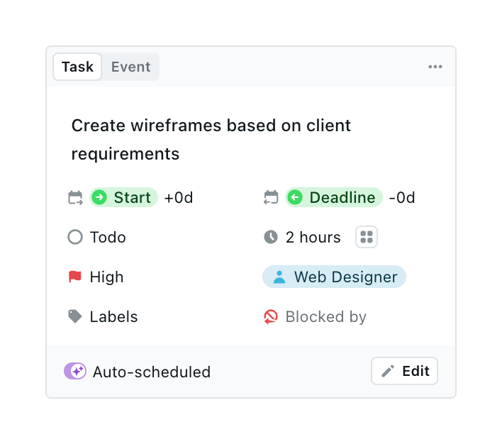The width and height of the screenshot is (502, 444).
Task: Click the clock duration icon
Action: click(271, 238)
